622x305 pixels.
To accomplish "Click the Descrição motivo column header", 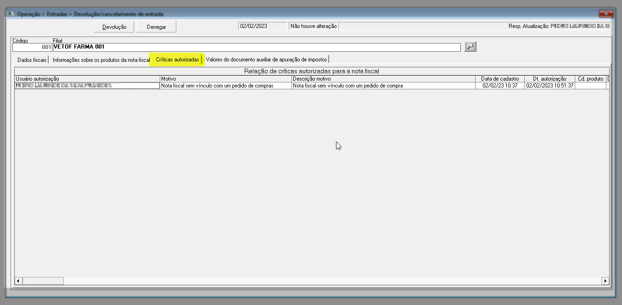I will 383,79.
